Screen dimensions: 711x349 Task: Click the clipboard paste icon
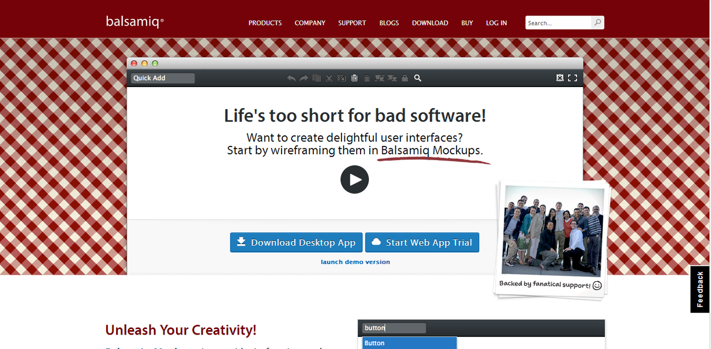pyautogui.click(x=354, y=78)
